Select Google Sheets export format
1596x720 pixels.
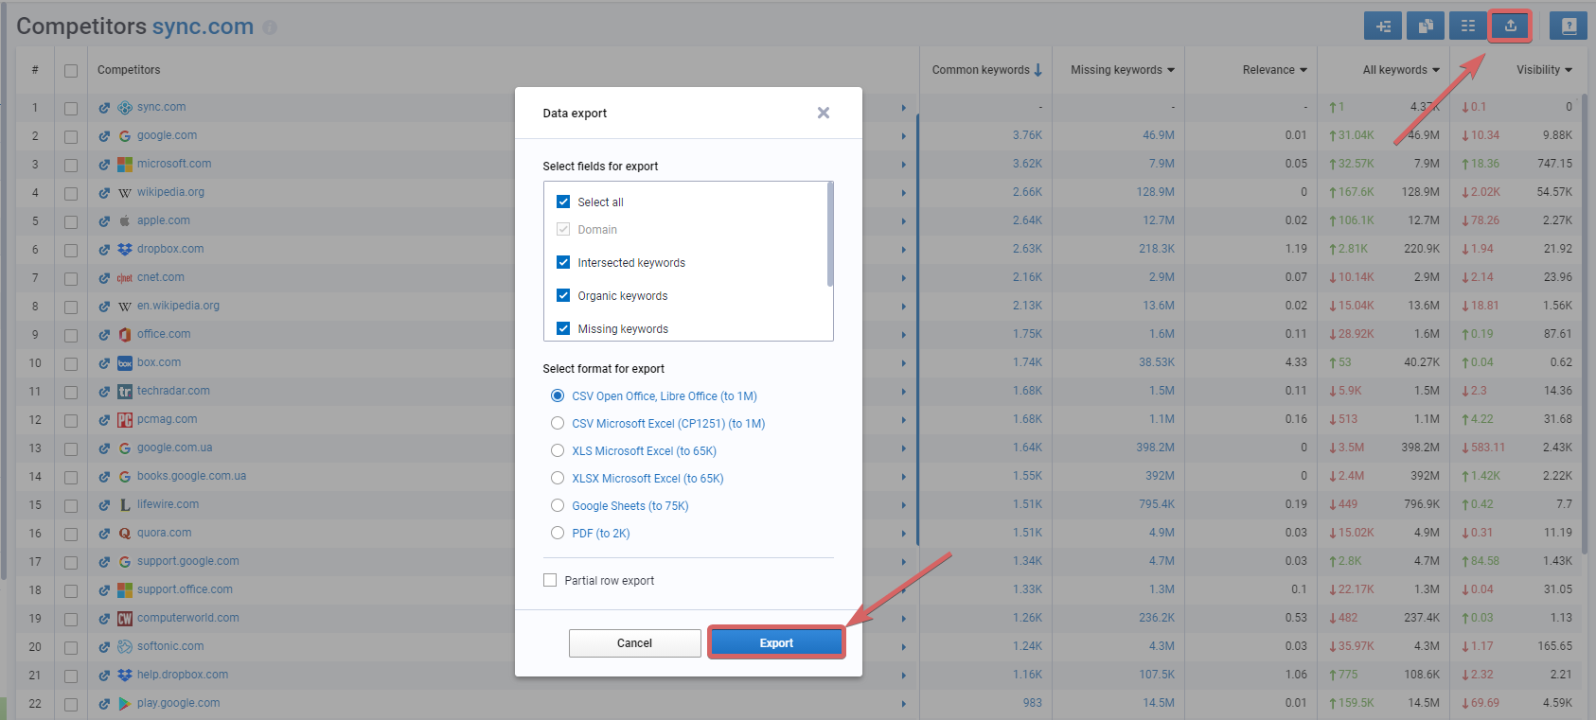click(558, 505)
